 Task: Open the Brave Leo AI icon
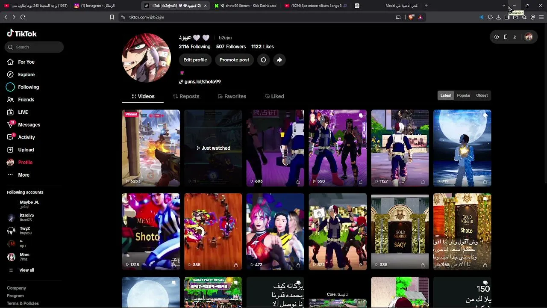(x=524, y=17)
